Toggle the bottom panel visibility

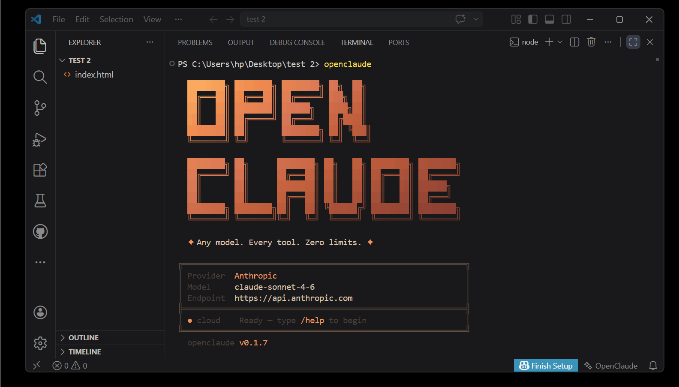(550, 19)
